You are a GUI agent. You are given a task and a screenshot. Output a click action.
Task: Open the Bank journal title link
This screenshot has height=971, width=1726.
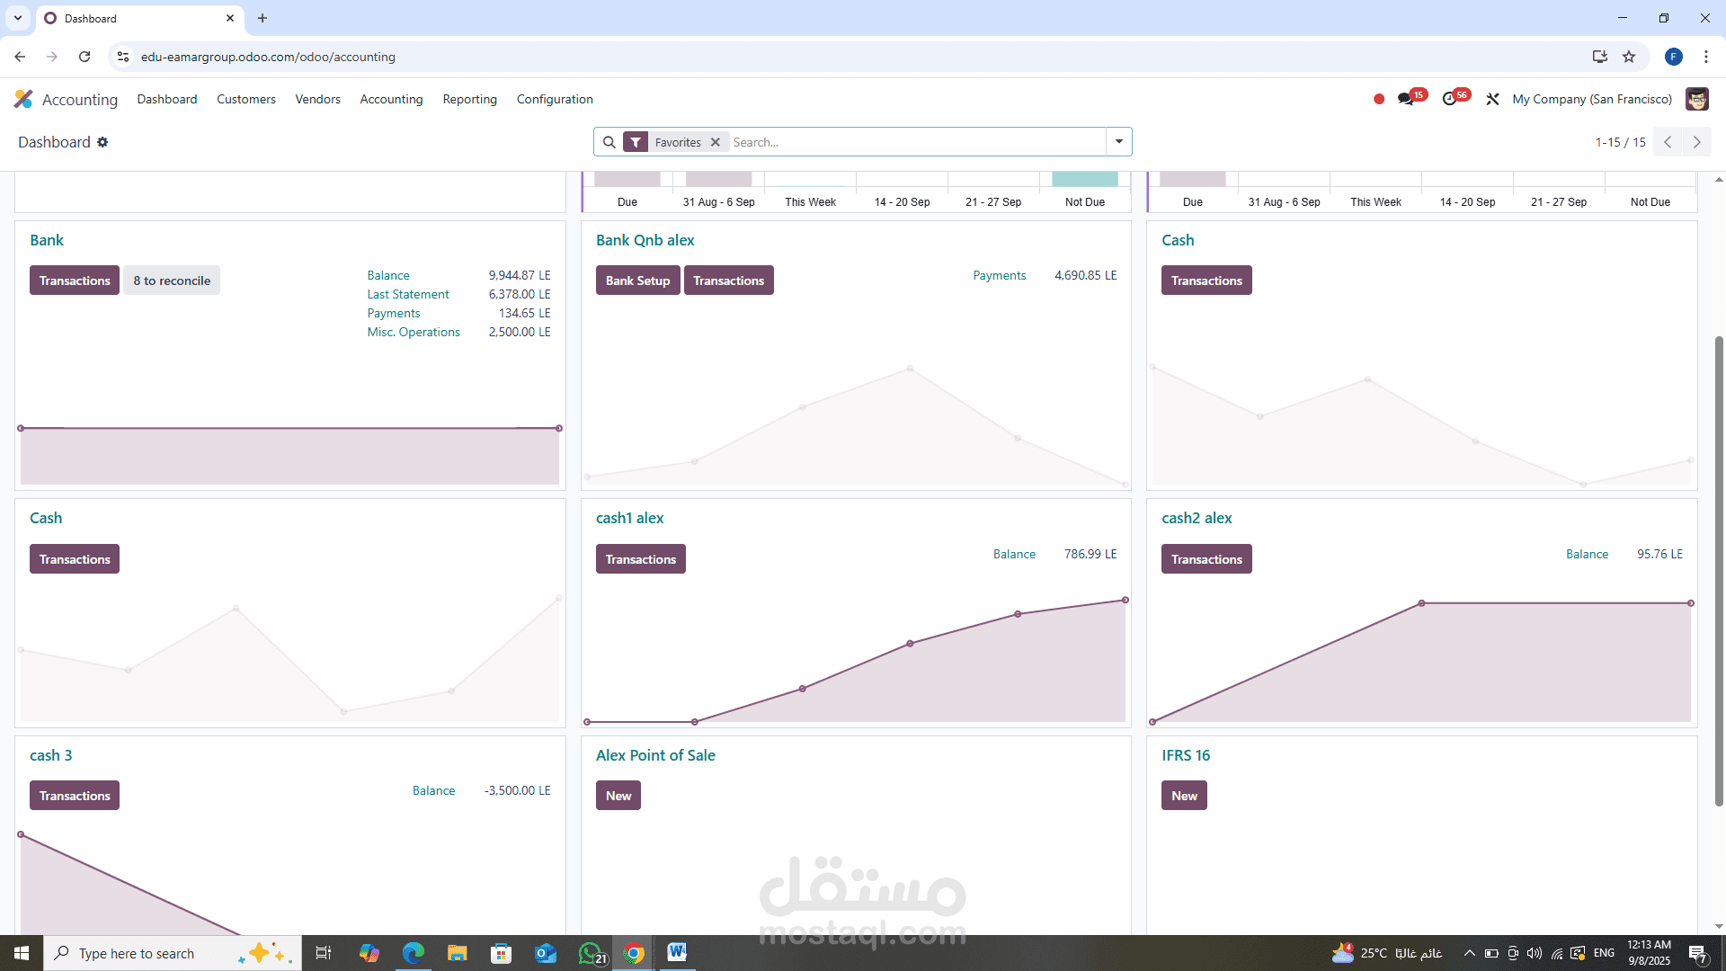(x=47, y=240)
